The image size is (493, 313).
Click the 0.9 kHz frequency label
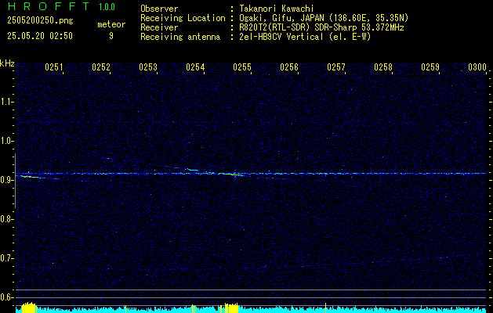(x=6, y=180)
